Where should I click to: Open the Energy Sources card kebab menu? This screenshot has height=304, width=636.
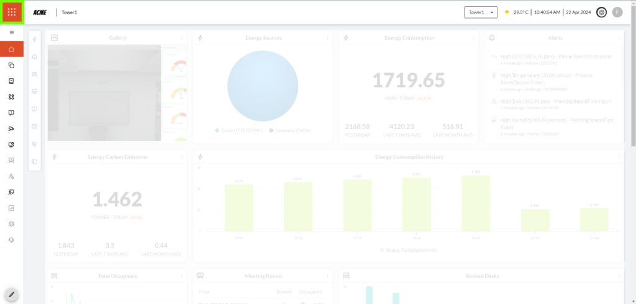point(327,38)
